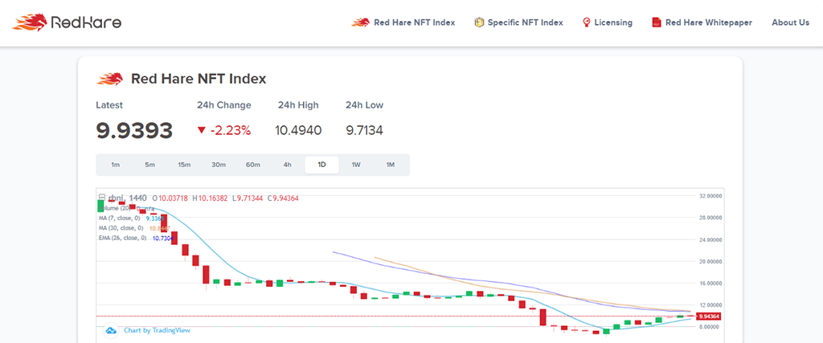
Task: Click the 32.00000 price axis label
Action: pos(710,196)
